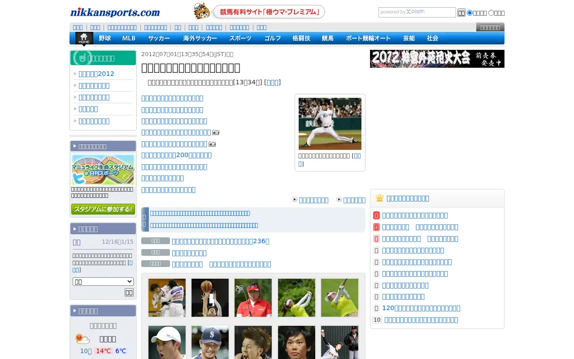This screenshot has height=359, width=574.
Task: Open the スポーツ menu
Action: [x=240, y=38]
